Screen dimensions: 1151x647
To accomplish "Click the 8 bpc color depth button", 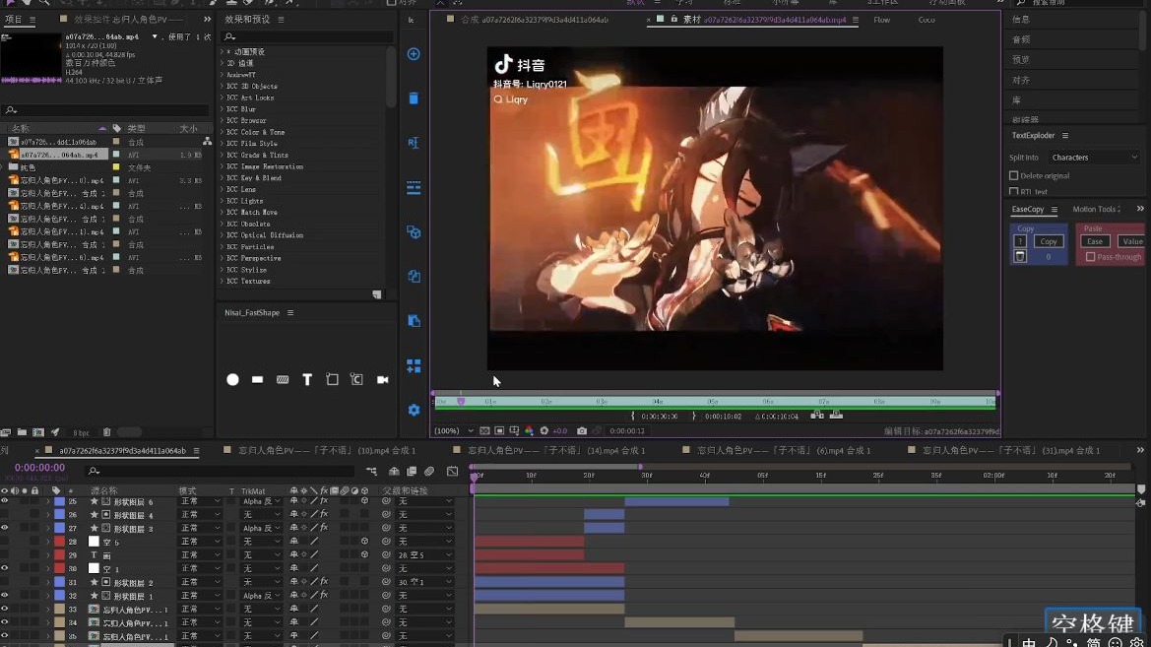I will point(81,432).
